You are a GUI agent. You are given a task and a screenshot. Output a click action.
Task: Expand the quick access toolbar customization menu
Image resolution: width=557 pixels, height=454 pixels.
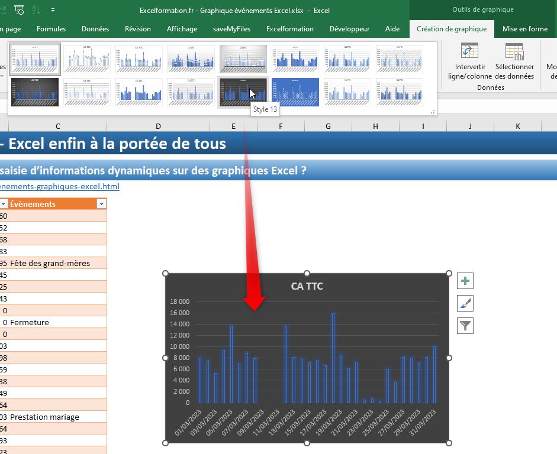(x=53, y=9)
